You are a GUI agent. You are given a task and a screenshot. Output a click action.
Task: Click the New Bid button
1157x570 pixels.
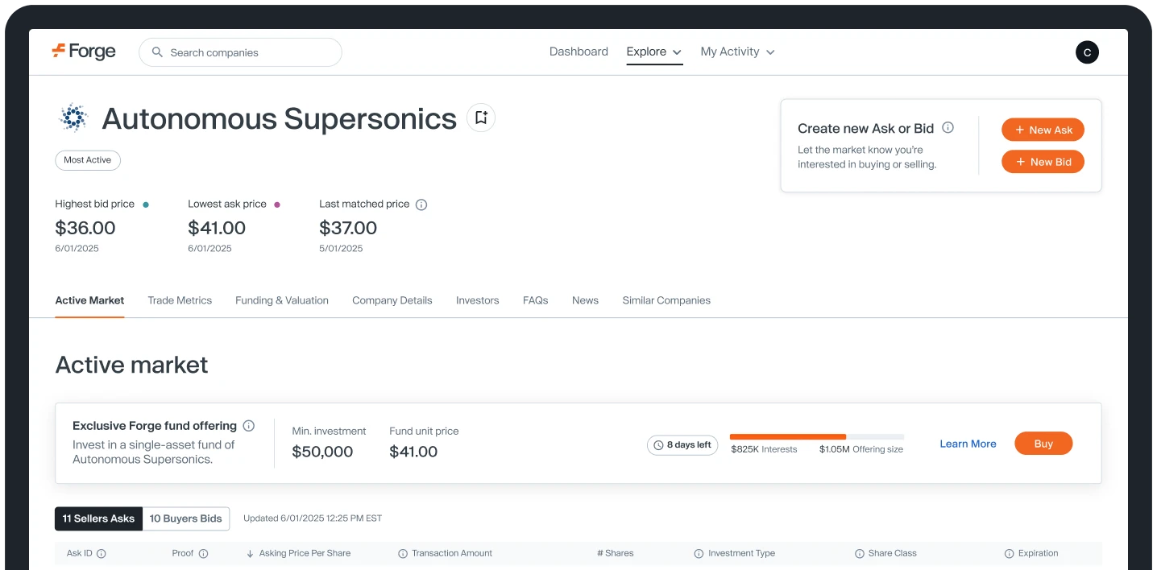tap(1043, 162)
